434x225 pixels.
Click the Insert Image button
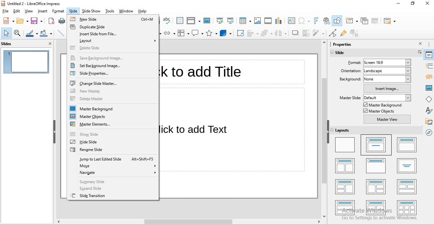click(387, 88)
